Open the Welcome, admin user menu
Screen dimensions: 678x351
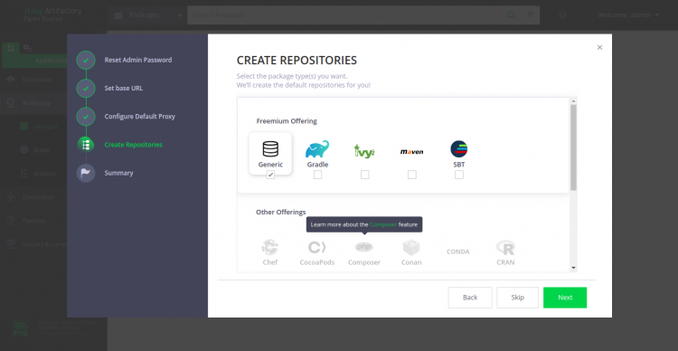[628, 15]
